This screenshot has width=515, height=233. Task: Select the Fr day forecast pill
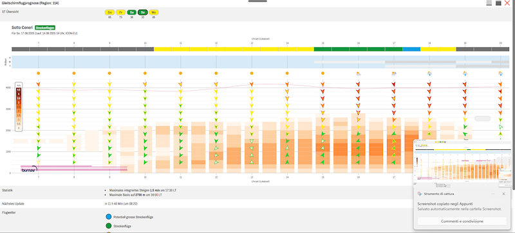pos(121,12)
